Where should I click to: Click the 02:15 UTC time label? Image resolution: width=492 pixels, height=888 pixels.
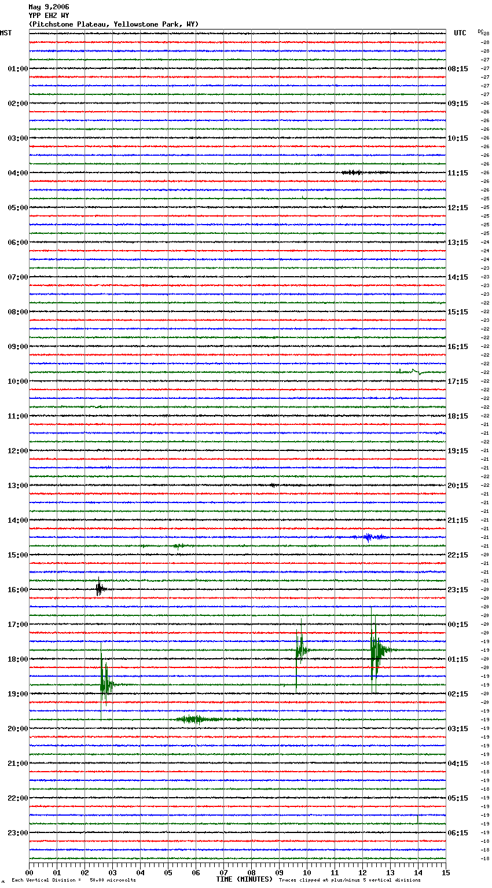pos(458,694)
